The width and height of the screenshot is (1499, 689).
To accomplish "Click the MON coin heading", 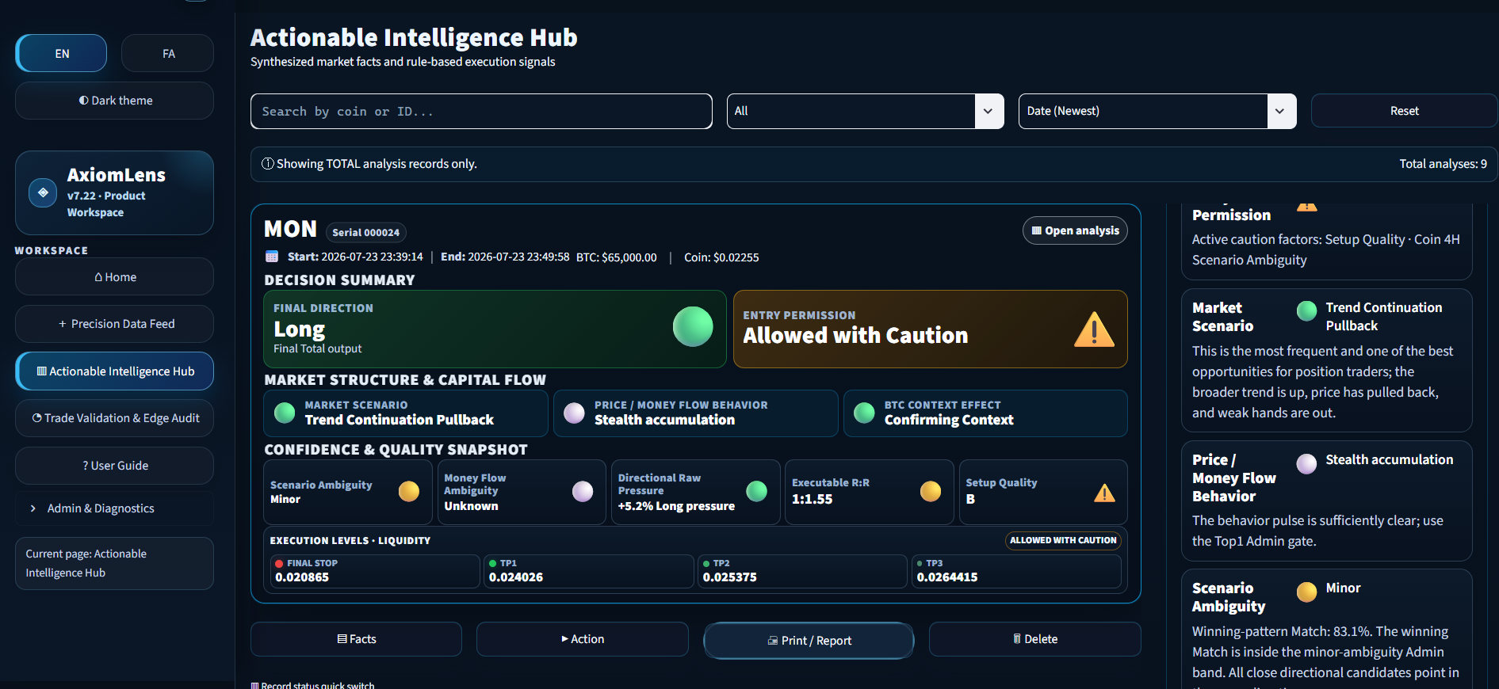I will [290, 229].
